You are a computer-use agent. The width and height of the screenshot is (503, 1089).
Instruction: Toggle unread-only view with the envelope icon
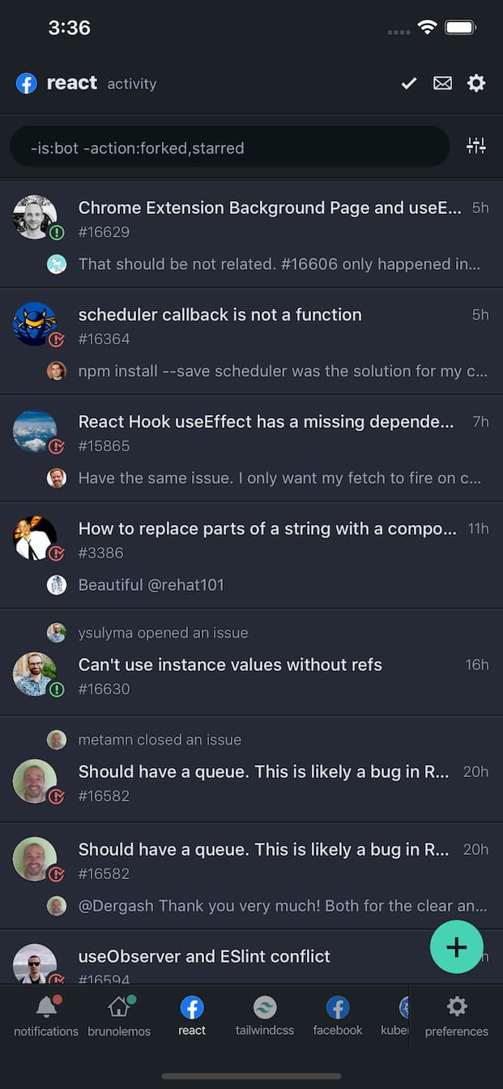point(442,83)
